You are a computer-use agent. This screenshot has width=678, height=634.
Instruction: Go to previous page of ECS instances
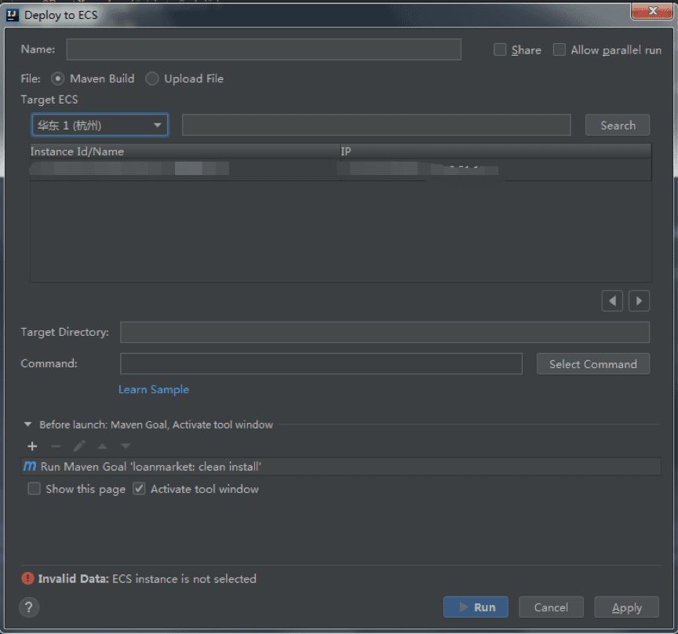coord(612,301)
